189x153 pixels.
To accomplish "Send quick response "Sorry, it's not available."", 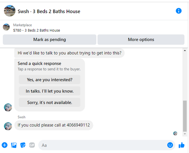I will pyautogui.click(x=50, y=103).
